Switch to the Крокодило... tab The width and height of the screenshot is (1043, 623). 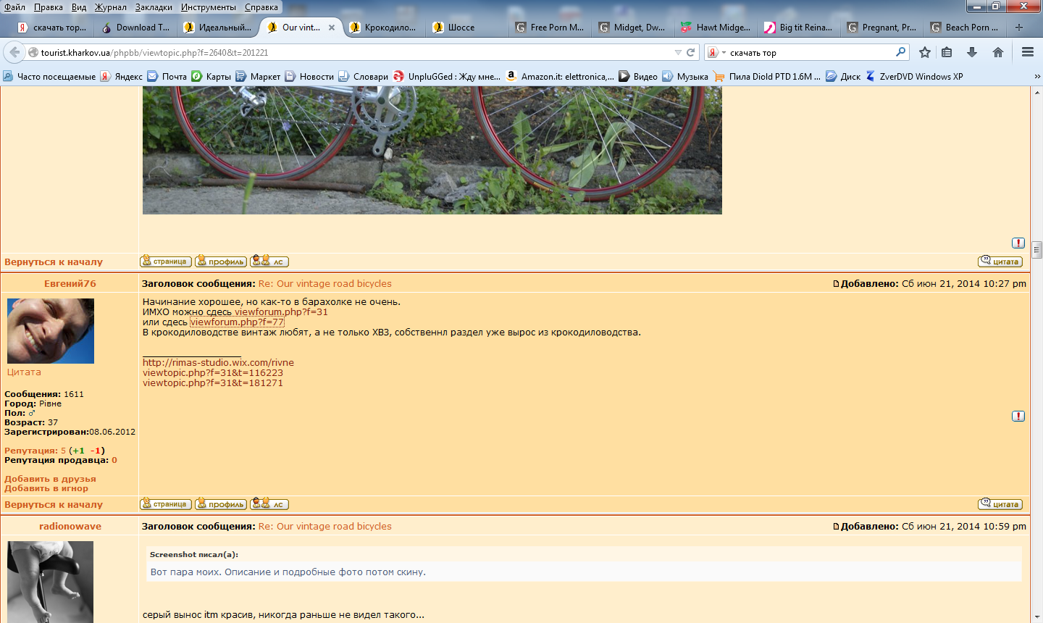(383, 28)
